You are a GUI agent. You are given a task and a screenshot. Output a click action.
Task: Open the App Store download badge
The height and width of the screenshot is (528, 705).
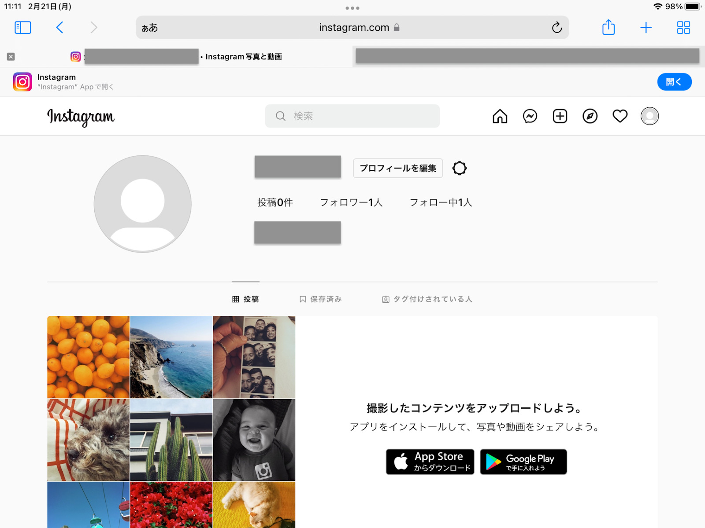click(x=430, y=462)
